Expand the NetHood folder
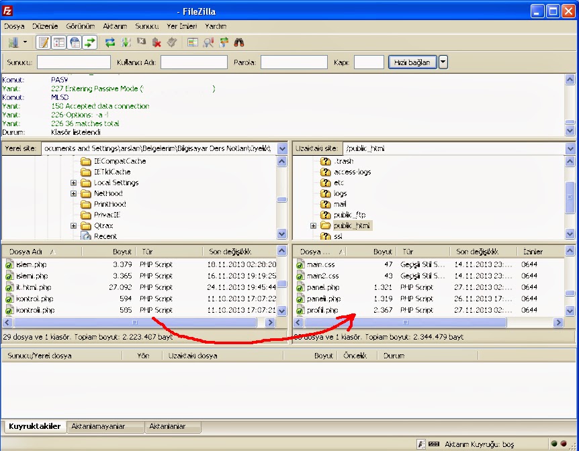This screenshot has height=451, width=579. pos(73,193)
